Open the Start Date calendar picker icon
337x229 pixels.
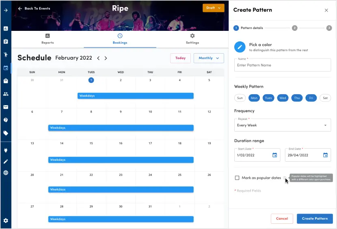click(274, 155)
